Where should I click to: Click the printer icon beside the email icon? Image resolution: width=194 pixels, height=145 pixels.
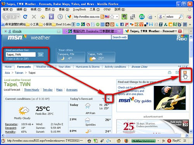[x=170, y=72]
